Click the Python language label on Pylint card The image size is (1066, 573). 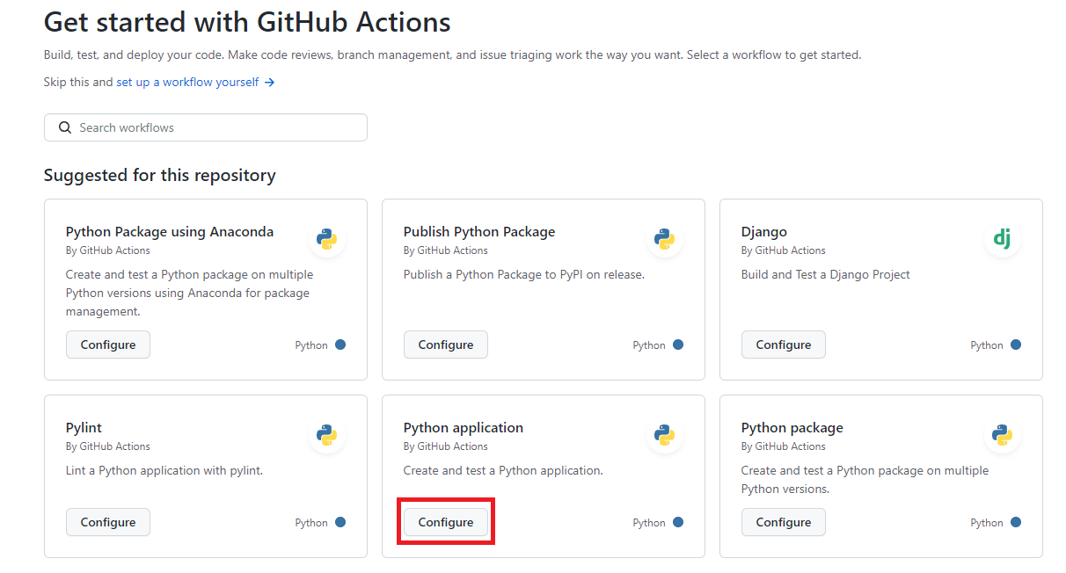[311, 523]
